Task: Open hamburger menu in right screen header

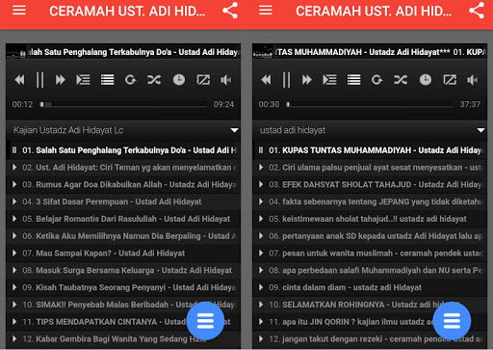Action: (266, 11)
